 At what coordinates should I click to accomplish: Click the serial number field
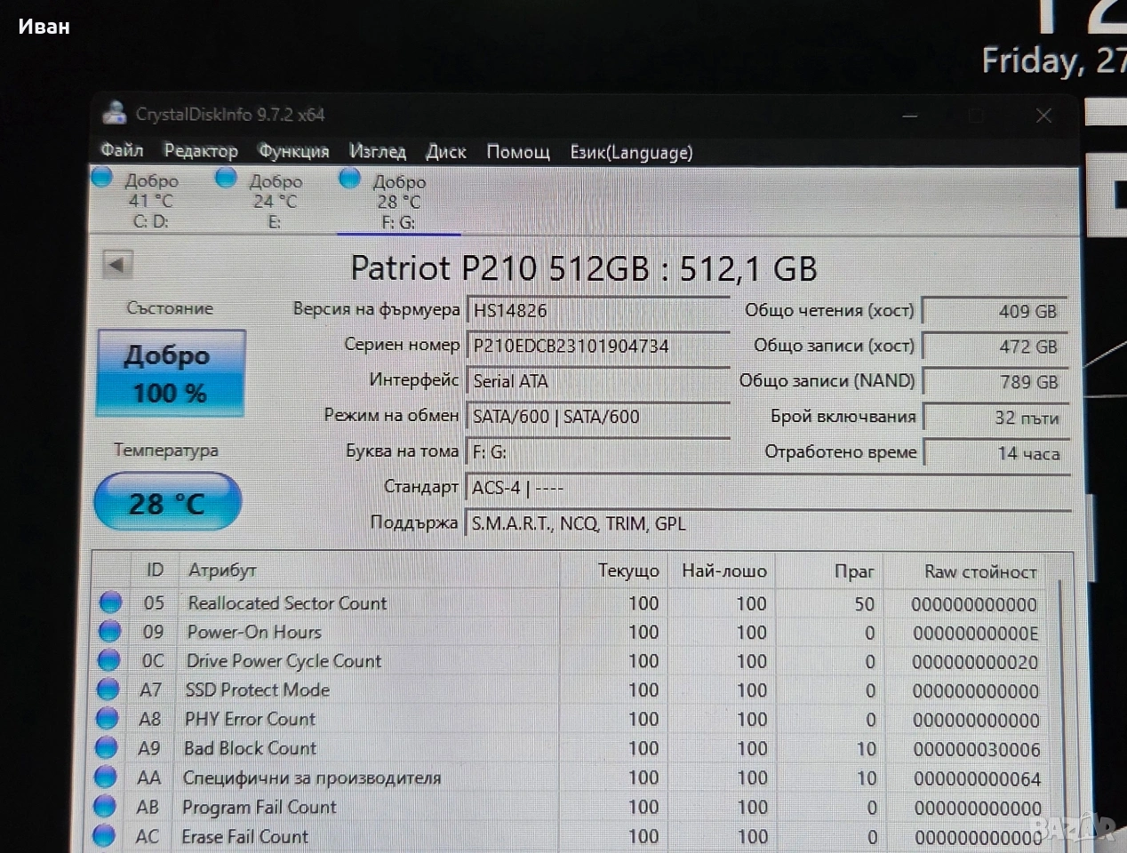(x=597, y=346)
